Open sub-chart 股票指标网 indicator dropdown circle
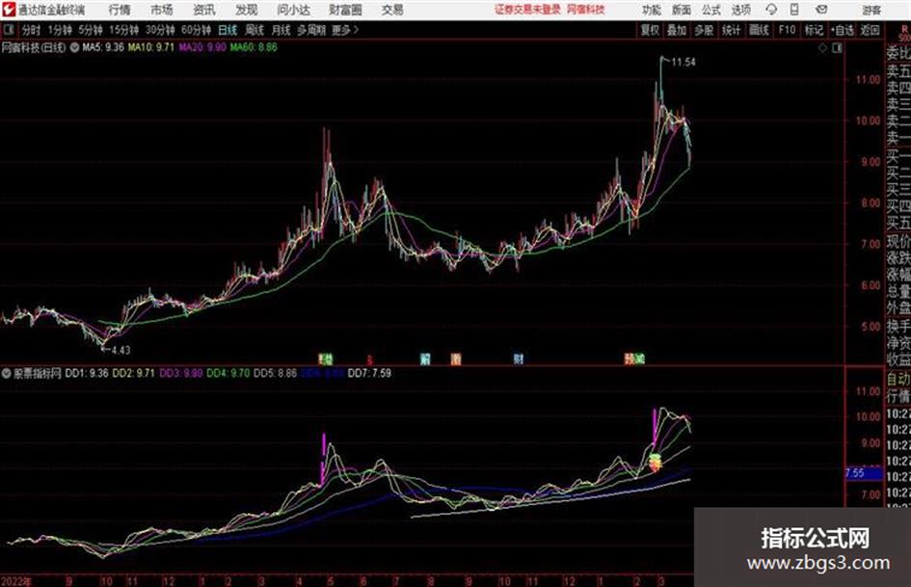 click(7, 373)
